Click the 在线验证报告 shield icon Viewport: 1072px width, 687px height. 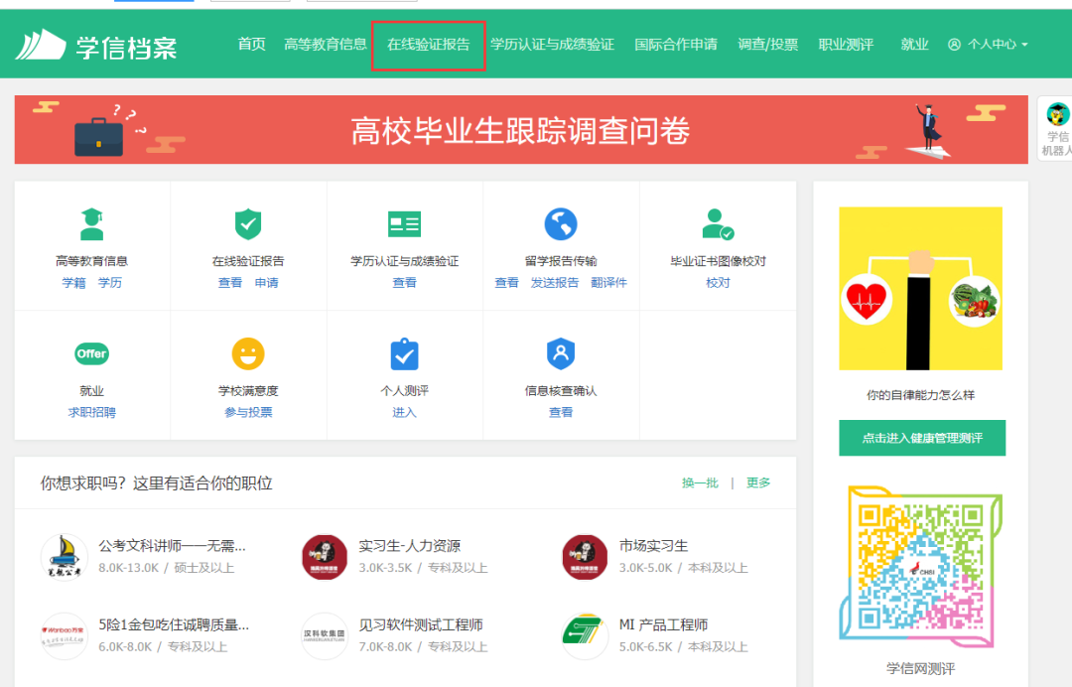point(247,222)
